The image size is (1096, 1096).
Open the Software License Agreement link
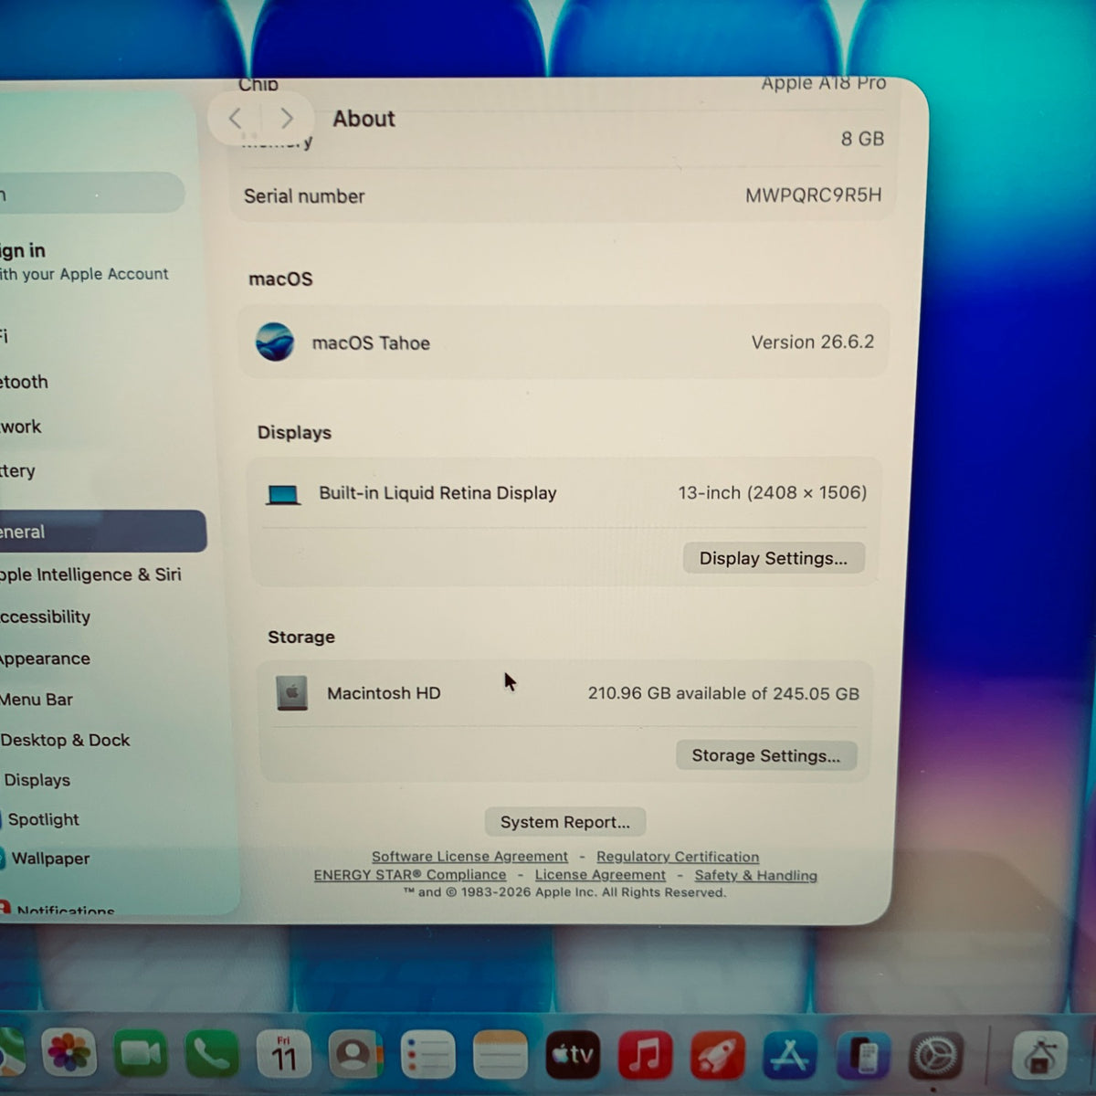click(x=469, y=857)
